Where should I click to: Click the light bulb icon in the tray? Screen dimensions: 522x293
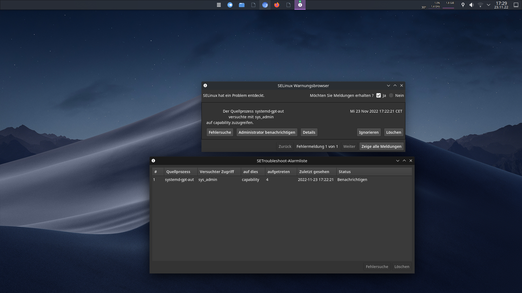[463, 5]
